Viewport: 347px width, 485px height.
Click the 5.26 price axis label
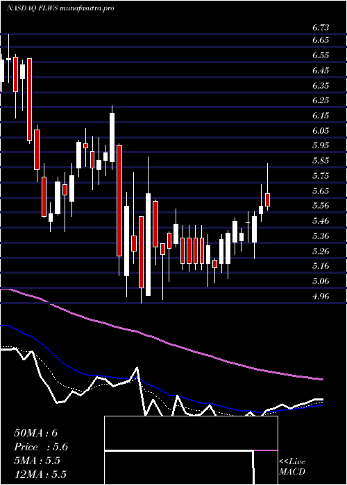click(x=321, y=251)
